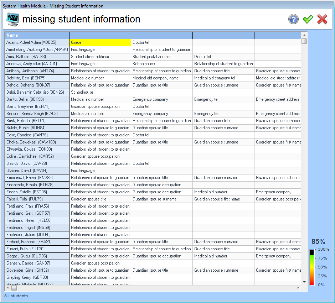
Task: Select student Baholo, Bokang (BOK97)
Action: pos(37,85)
